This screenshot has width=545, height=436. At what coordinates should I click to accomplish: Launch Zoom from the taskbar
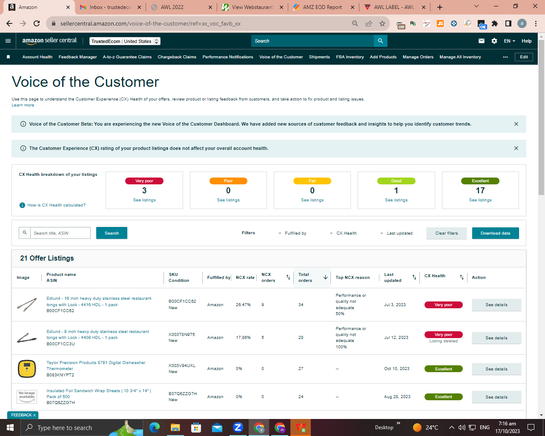[238, 427]
